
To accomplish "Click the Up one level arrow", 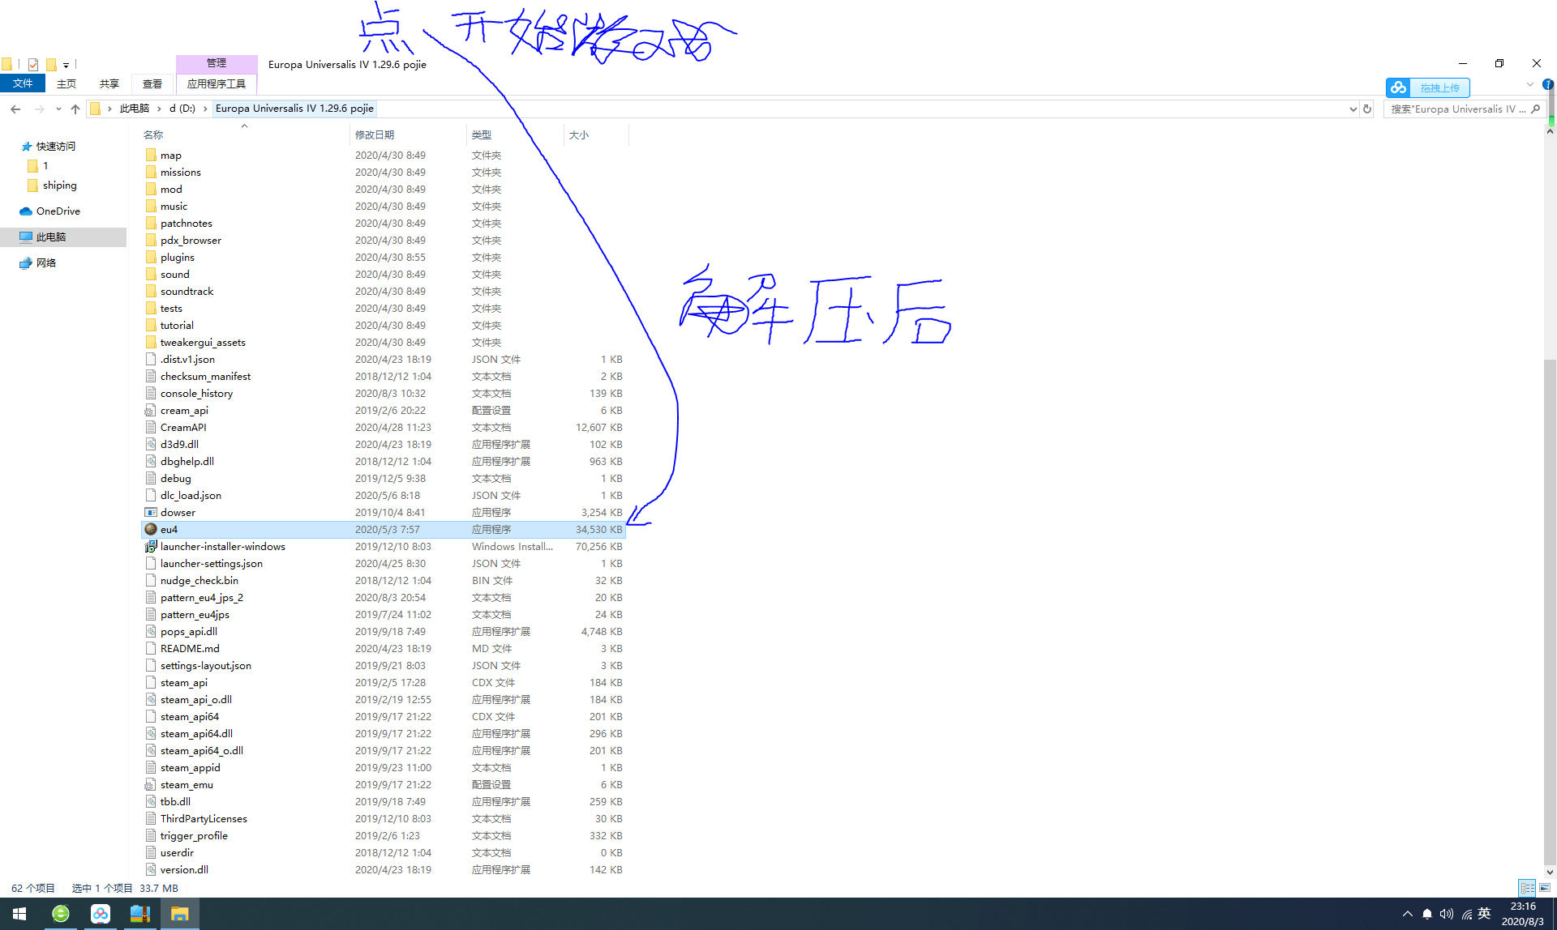I will pyautogui.click(x=75, y=109).
